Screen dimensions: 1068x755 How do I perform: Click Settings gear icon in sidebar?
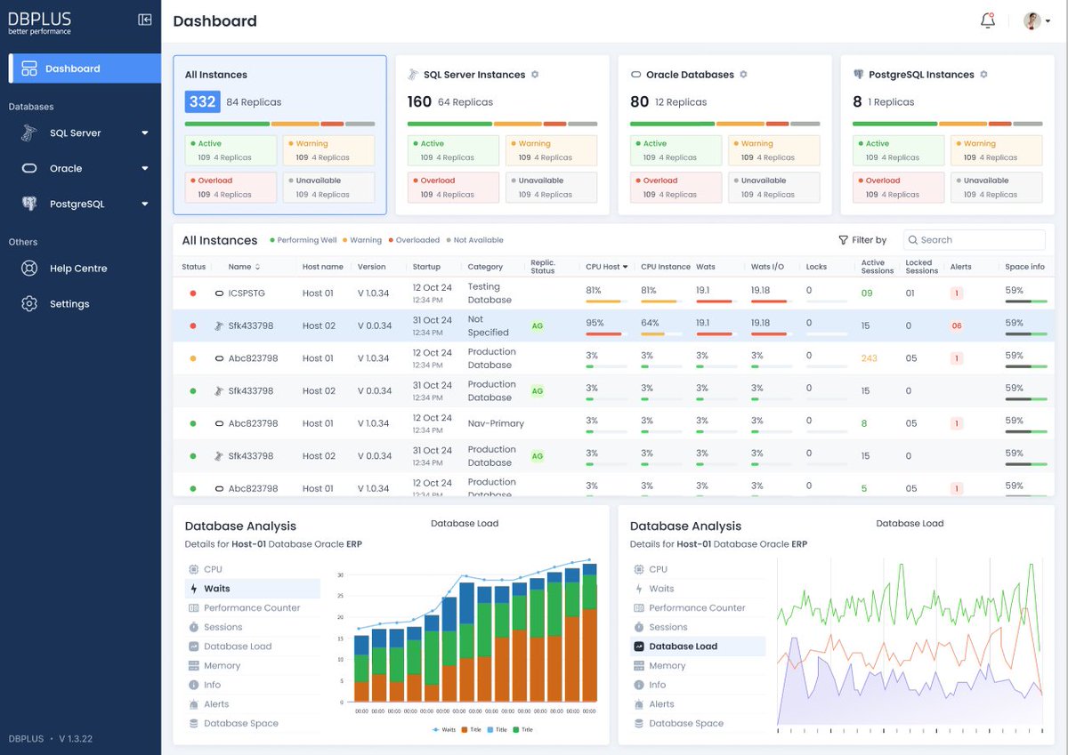(29, 304)
